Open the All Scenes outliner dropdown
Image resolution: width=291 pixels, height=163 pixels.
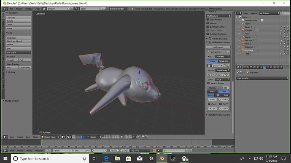(269, 13)
